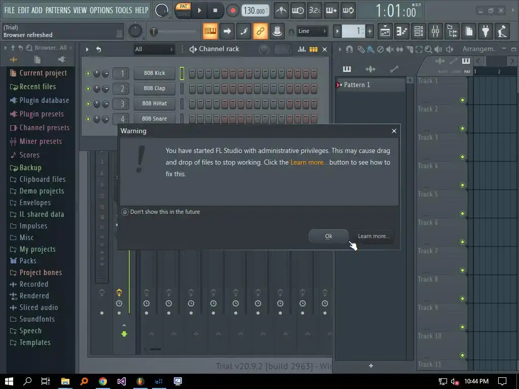Click Ok in the Warning dialog

(328, 236)
